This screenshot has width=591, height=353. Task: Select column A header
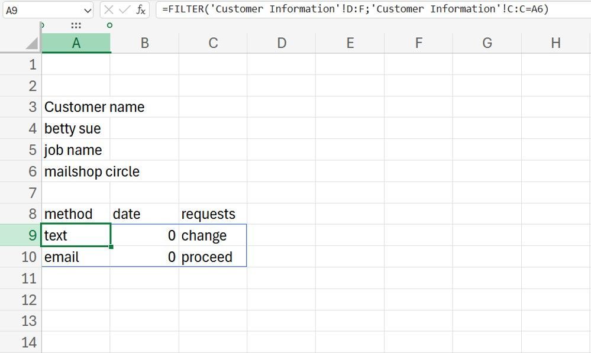[76, 43]
